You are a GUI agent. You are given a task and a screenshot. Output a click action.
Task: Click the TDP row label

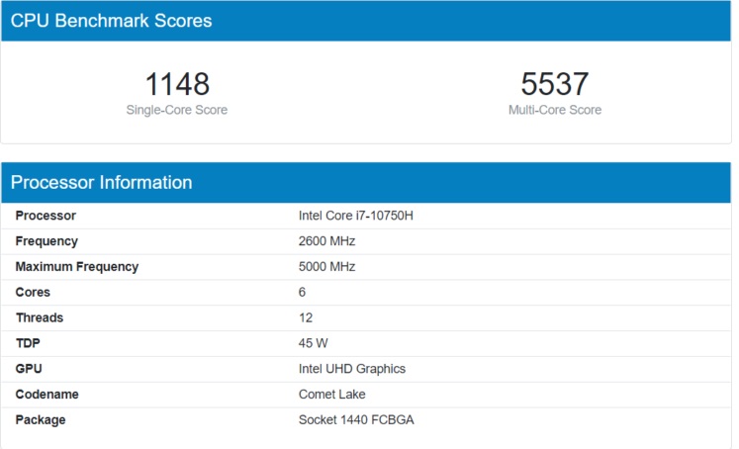click(x=28, y=343)
